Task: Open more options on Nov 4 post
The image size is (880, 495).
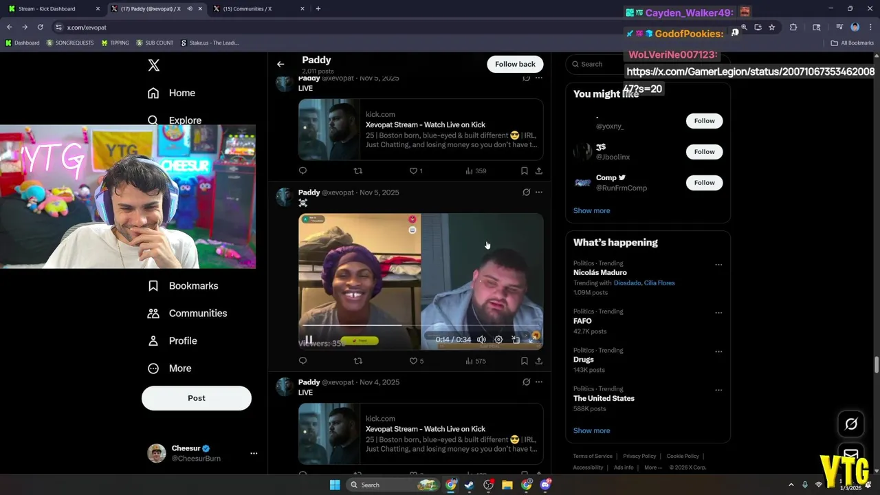Action: click(x=539, y=382)
